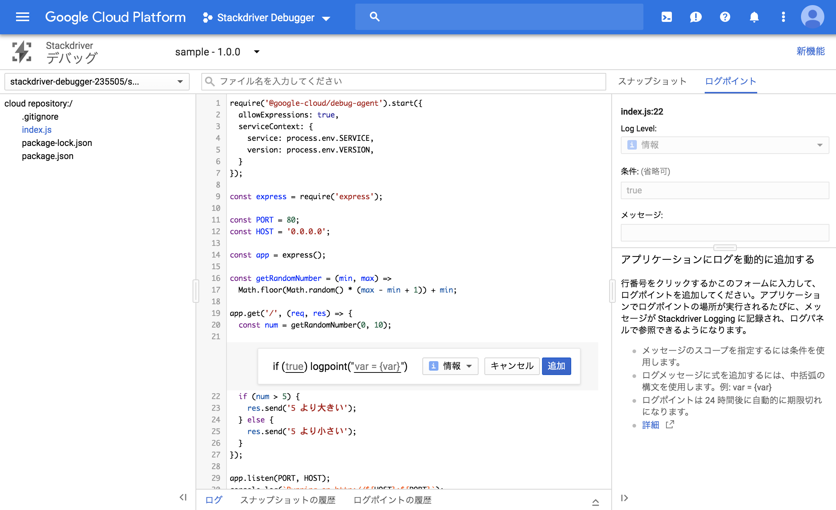Viewport: 836px width, 510px height.
Task: Click 追加 to add the logpoint
Action: (556, 366)
